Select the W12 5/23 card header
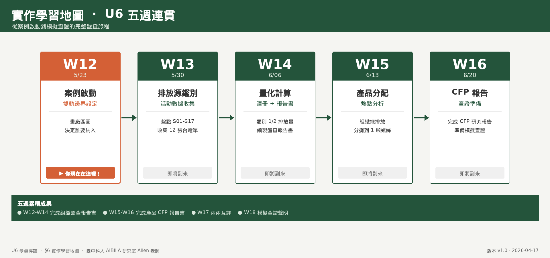Screen dimensions: 550x258 tap(80, 66)
